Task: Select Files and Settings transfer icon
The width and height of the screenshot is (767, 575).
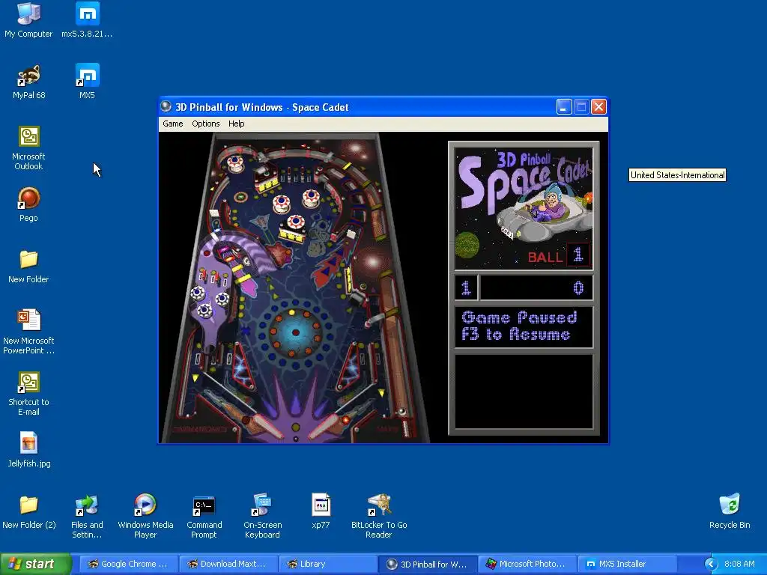Action: click(87, 517)
